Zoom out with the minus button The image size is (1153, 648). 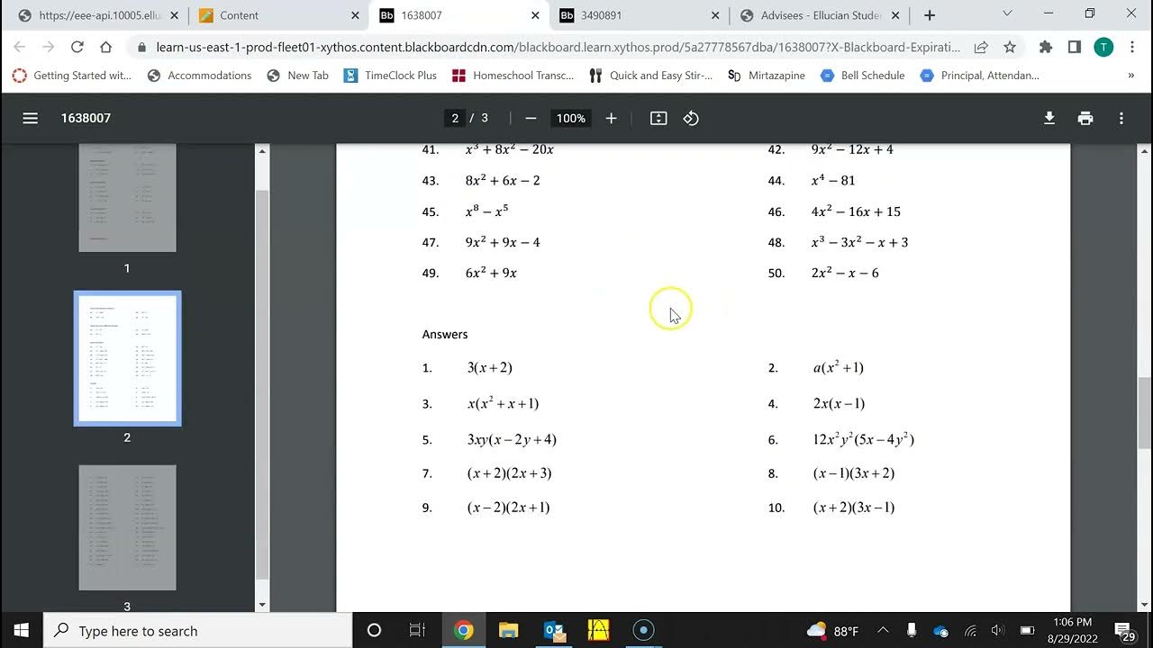531,118
